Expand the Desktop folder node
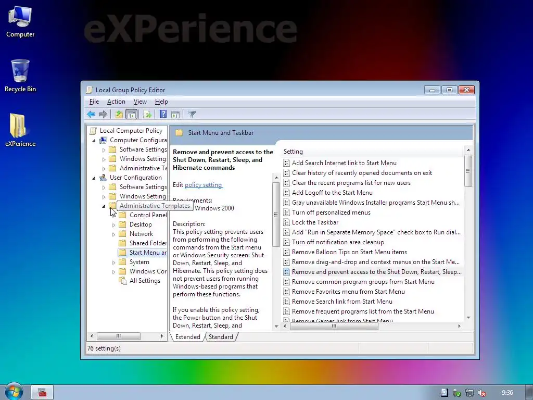This screenshot has height=400, width=533. pos(114,225)
